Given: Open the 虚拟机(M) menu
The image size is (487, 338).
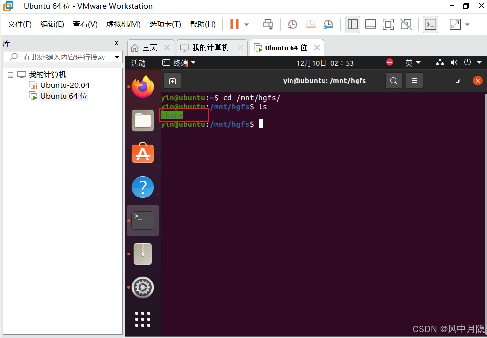Looking at the screenshot, I should [123, 24].
